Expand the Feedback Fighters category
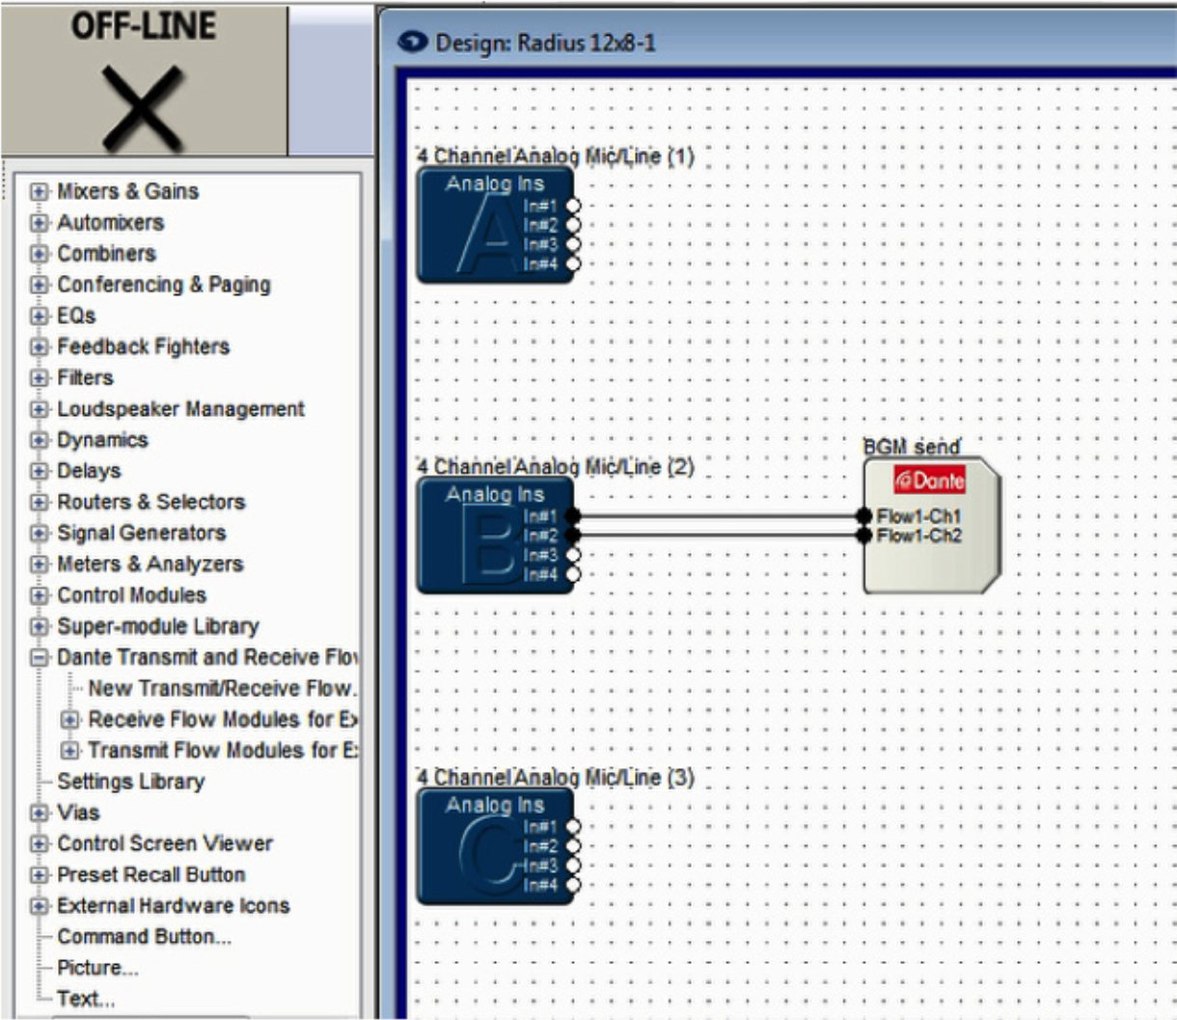1177x1020 pixels. click(39, 347)
